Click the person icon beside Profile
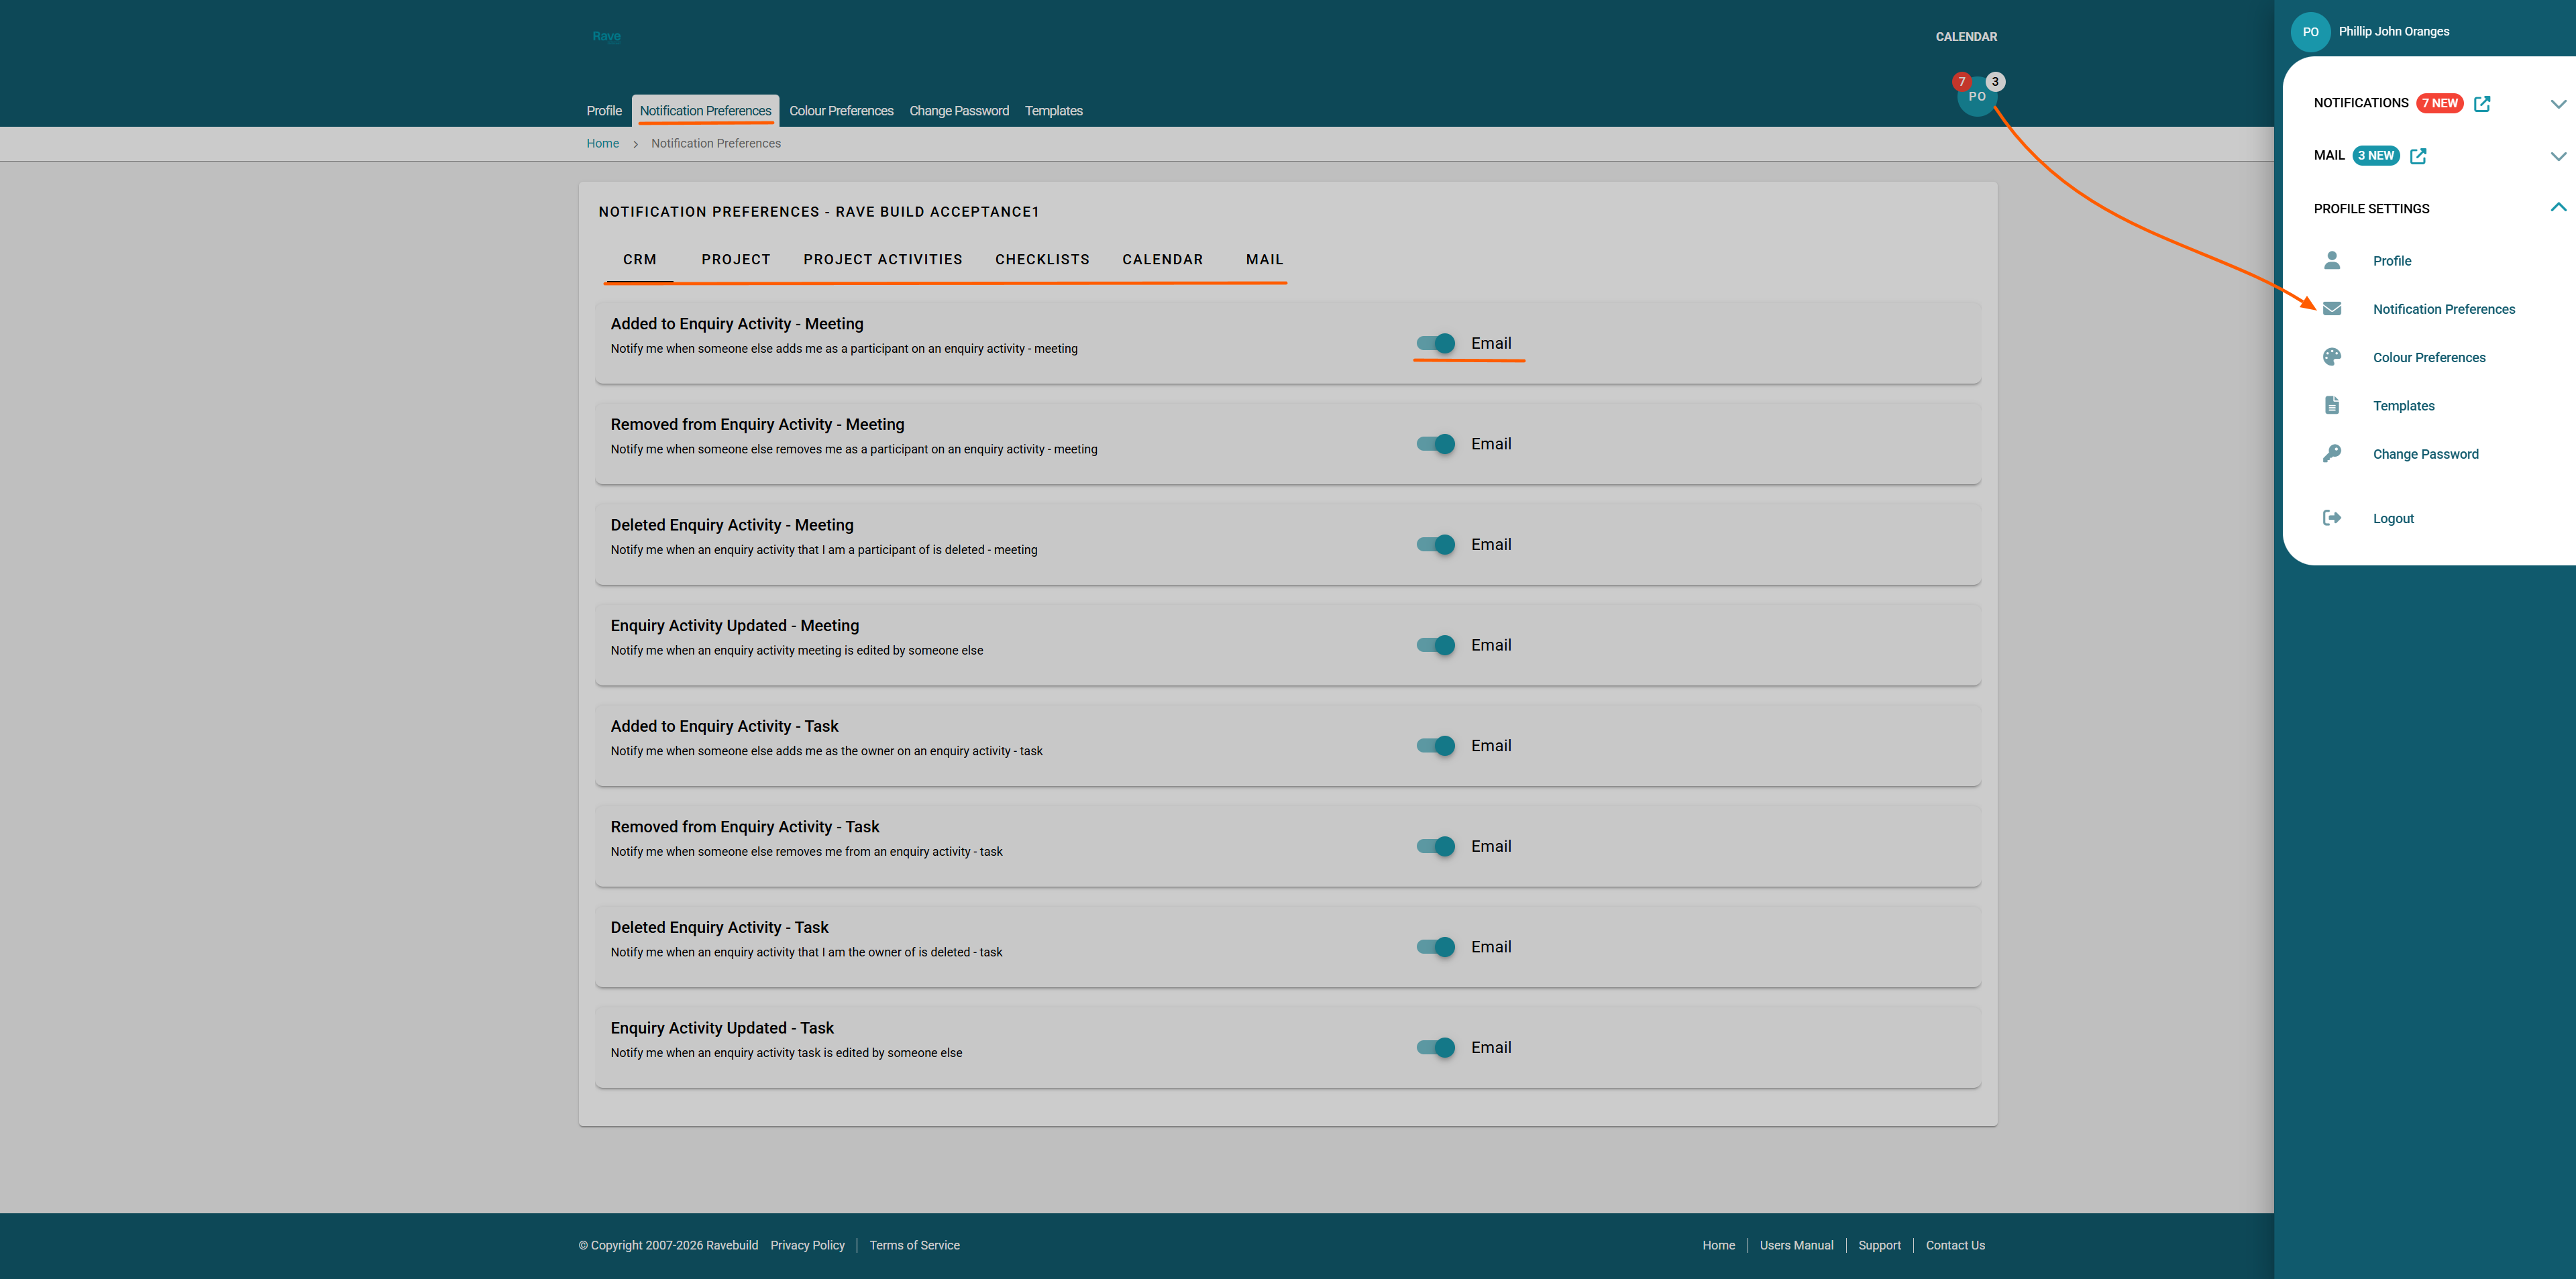This screenshot has width=2576, height=1279. 2331,261
